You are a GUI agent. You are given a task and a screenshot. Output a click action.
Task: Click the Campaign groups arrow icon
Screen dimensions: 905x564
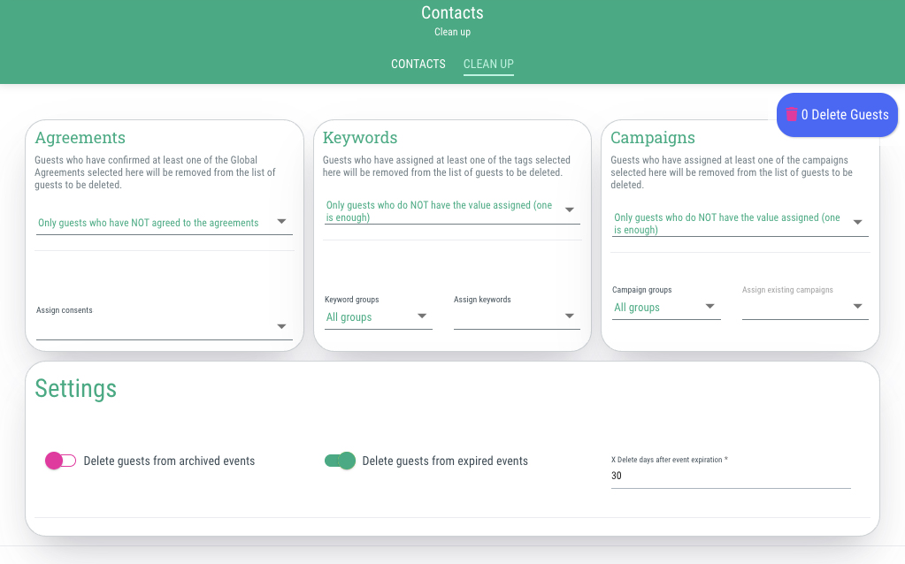point(709,306)
